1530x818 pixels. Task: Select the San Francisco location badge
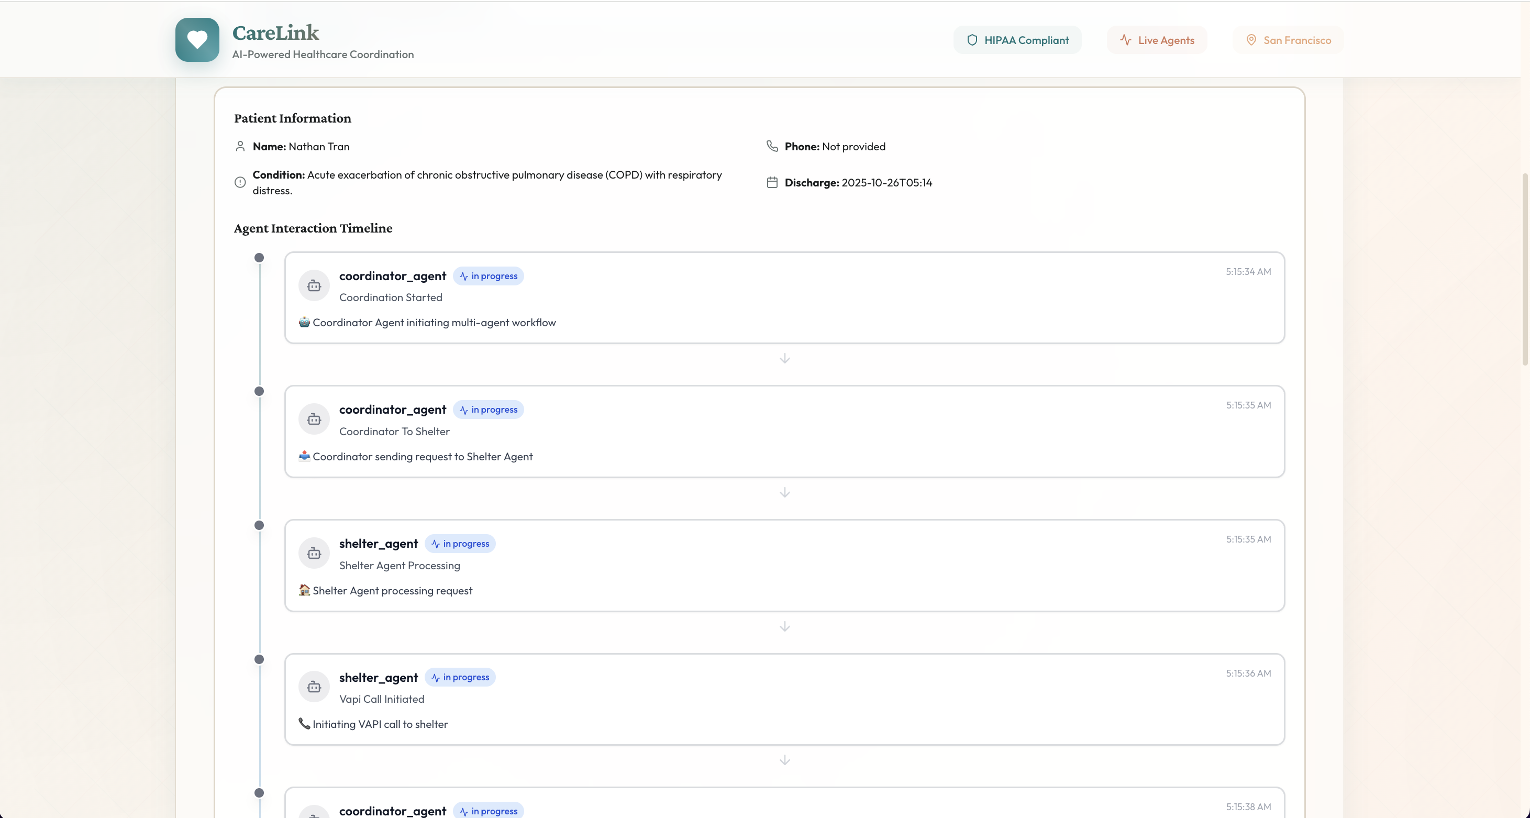[x=1288, y=40]
